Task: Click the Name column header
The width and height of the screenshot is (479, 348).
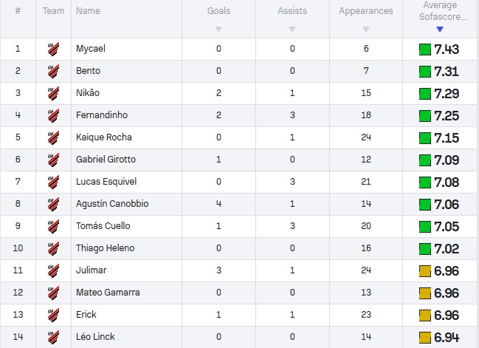Action: [88, 11]
